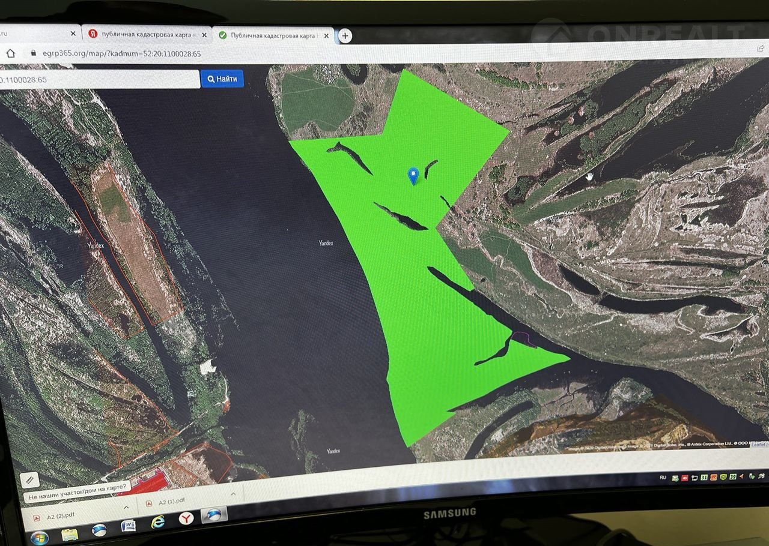Close the Yandex кадастровая карта tab
This screenshot has height=546, width=769.
[x=204, y=35]
